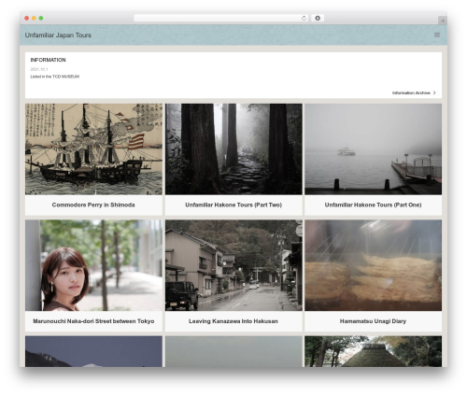This screenshot has height=395, width=467.
Task: Open 'Commodore Perry in Shimoda' title
Action: (93, 205)
